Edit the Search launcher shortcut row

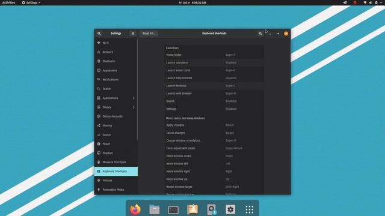point(214,101)
